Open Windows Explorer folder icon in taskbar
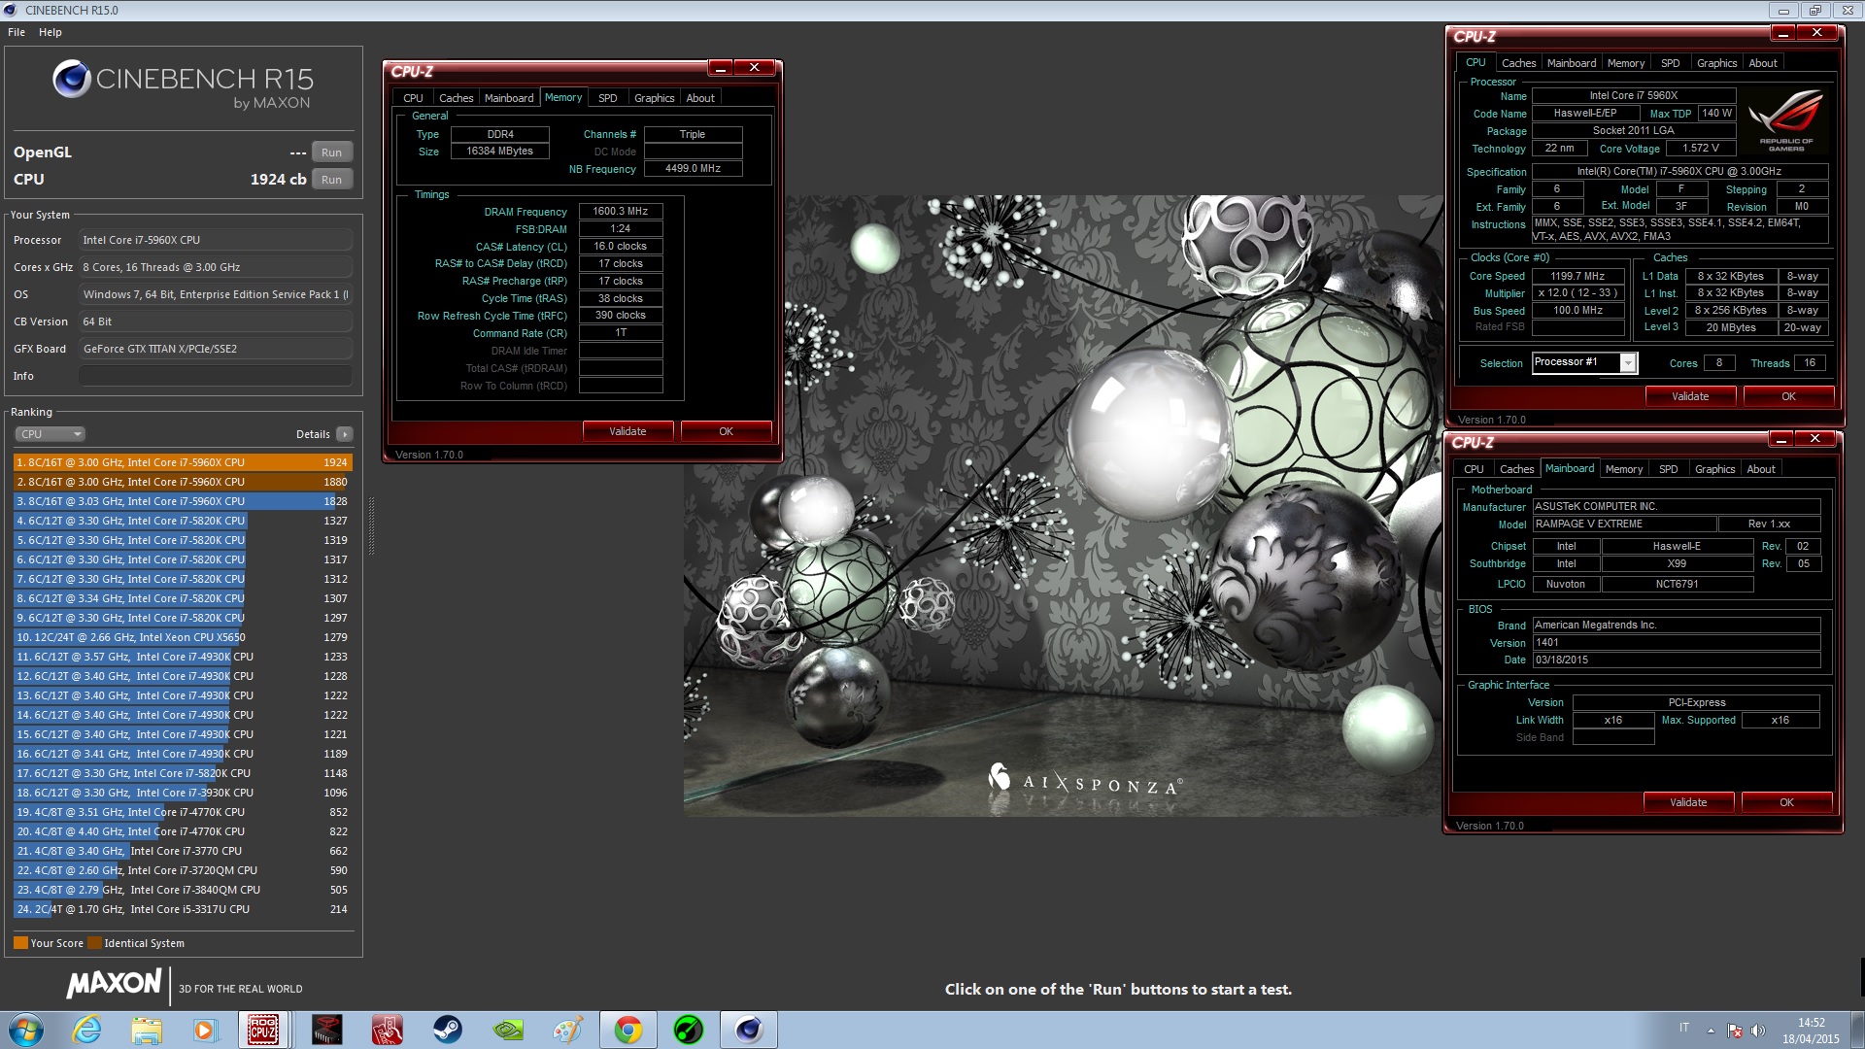 click(x=147, y=1030)
